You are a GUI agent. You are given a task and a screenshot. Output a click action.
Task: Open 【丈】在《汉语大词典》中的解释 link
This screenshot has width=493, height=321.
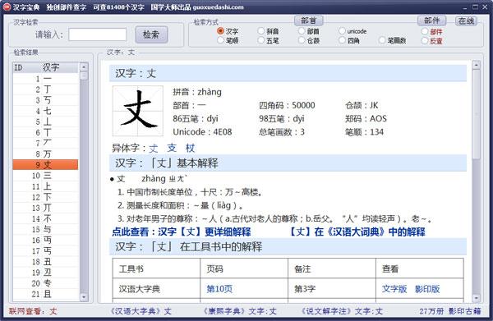[357, 232]
